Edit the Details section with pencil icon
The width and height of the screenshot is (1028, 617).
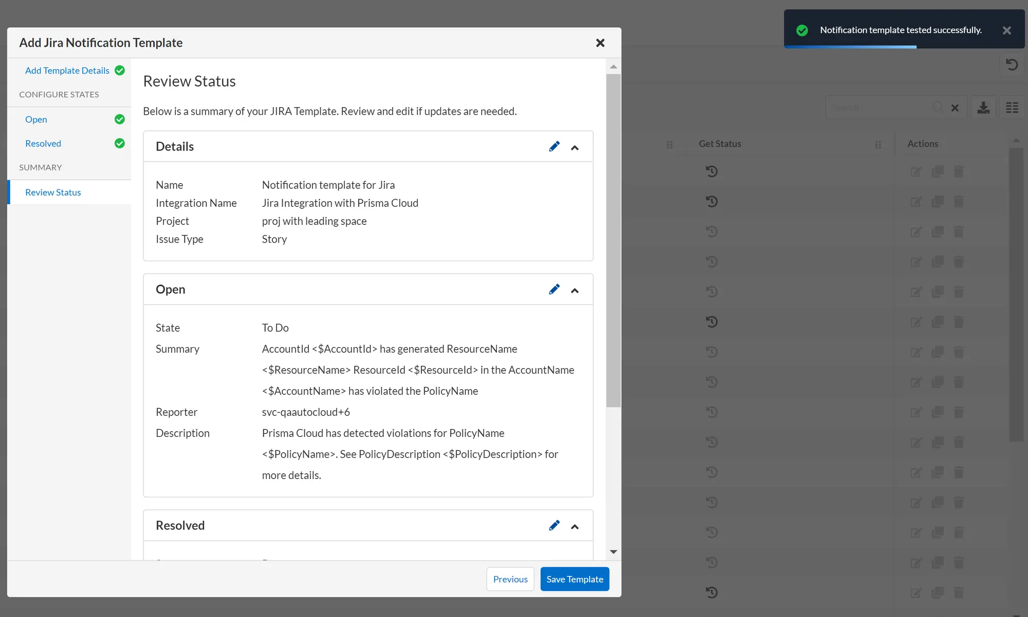point(554,147)
